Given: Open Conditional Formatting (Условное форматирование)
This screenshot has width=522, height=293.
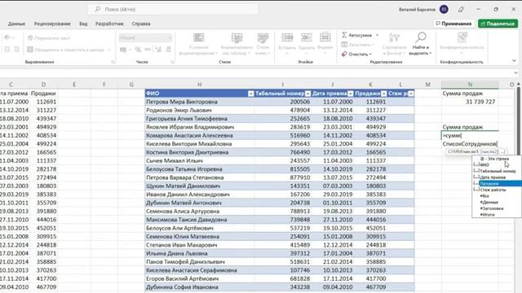Looking at the screenshot, I should 198,44.
